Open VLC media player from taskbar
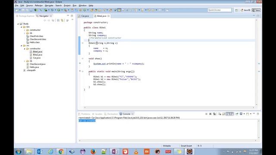Image resolution: width=276 pixels, height=155 pixels. coord(136,152)
